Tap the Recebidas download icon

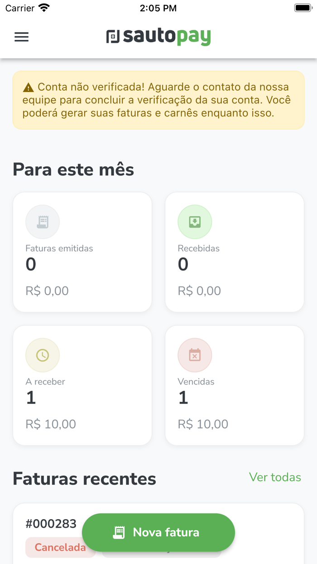[x=195, y=222]
